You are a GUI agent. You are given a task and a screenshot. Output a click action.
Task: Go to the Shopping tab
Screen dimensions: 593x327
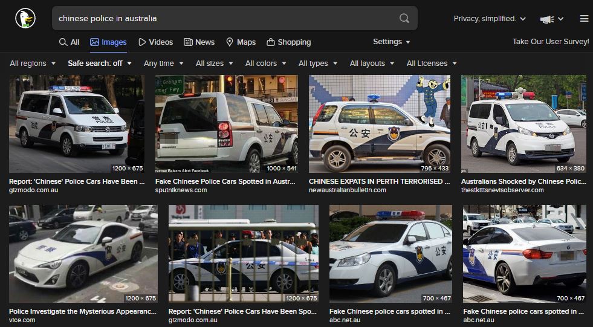point(288,42)
